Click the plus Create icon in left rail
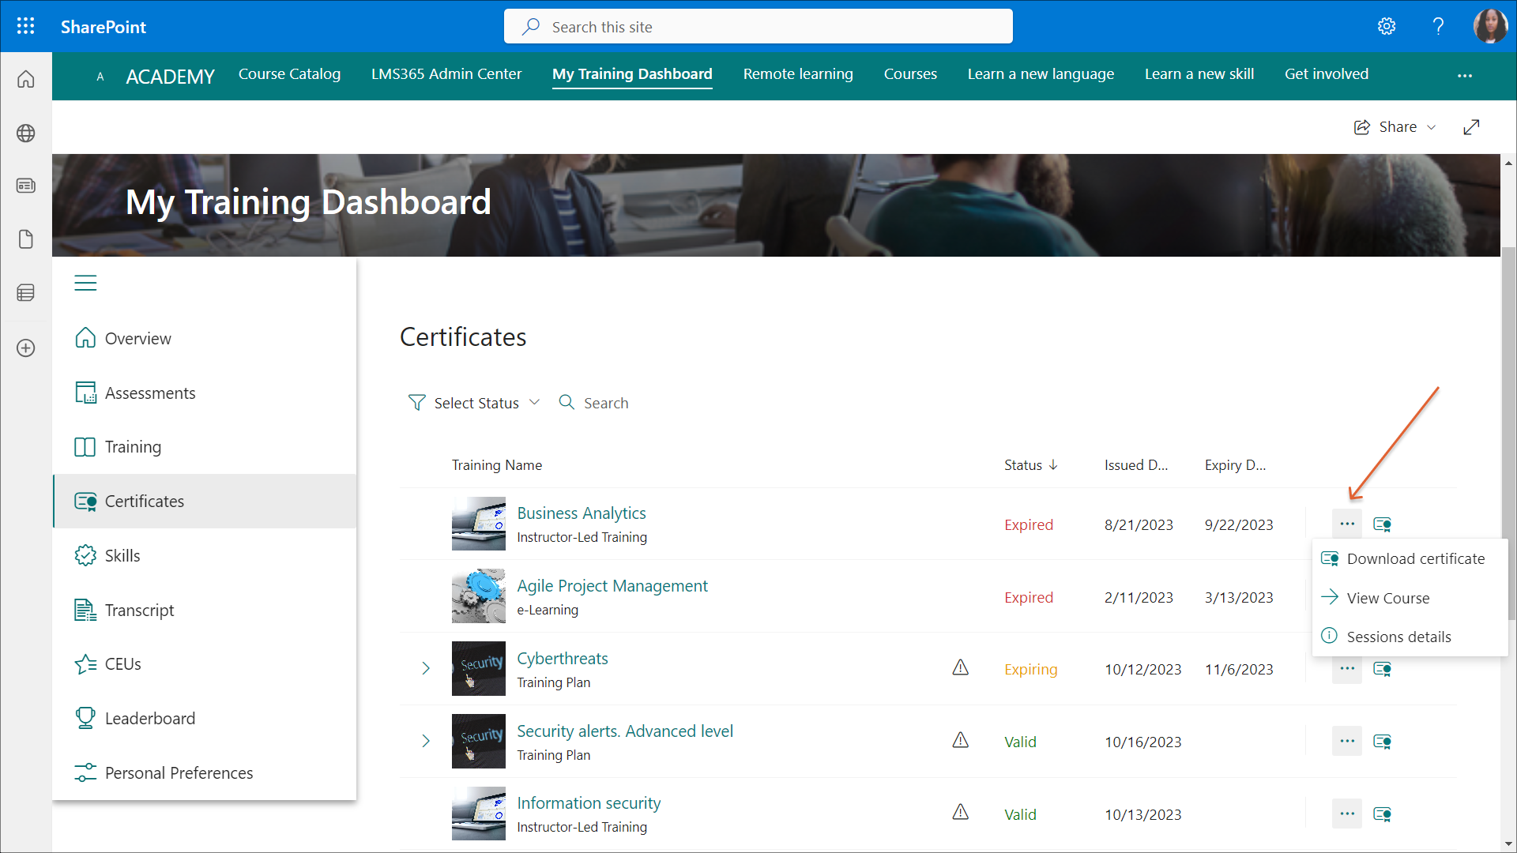This screenshot has height=853, width=1517. (25, 348)
